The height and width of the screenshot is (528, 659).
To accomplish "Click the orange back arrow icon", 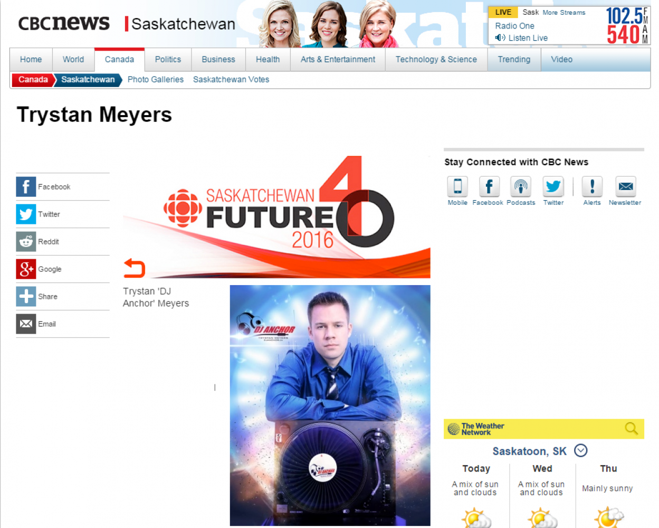I will [x=134, y=268].
